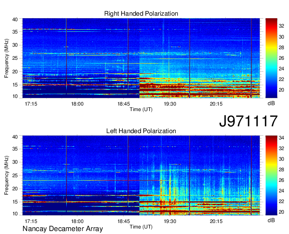Click the 25 MHz tick of Left Handed plot
This screenshot has height=234, width=289.
tap(15, 175)
